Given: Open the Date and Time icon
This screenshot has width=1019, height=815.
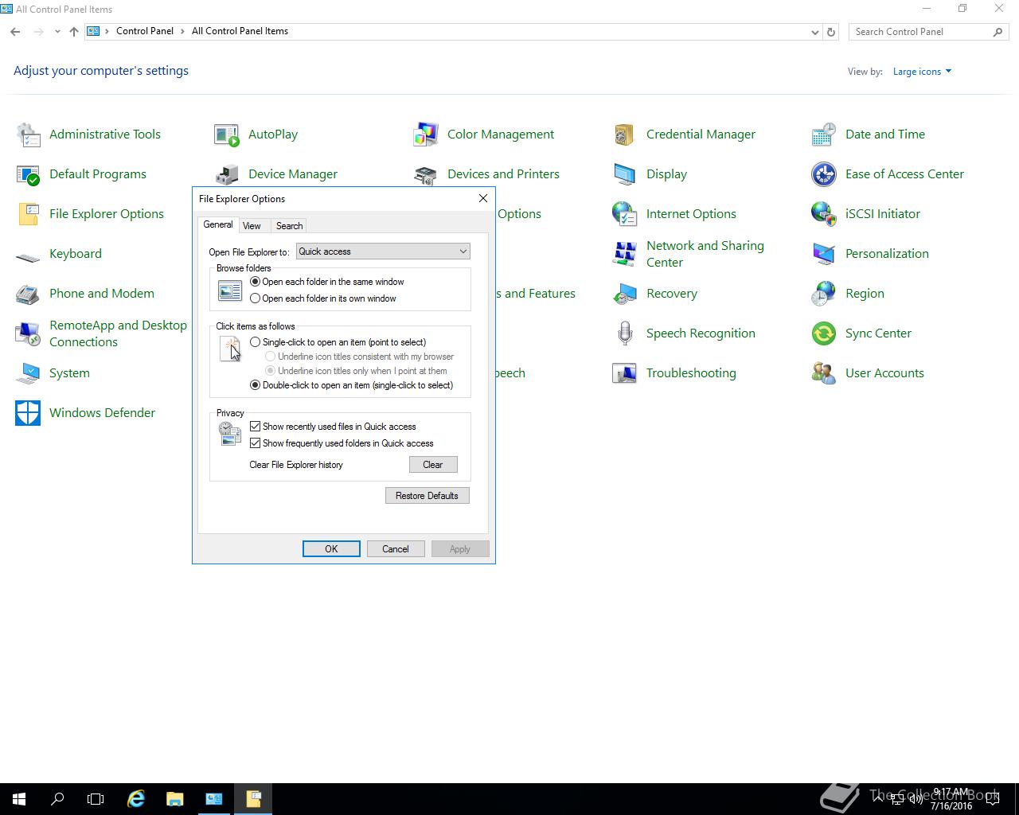Looking at the screenshot, I should [x=824, y=135].
